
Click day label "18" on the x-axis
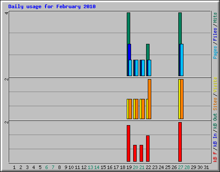click(122, 167)
